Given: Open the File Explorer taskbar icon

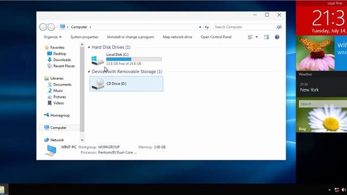Looking at the screenshot, I should [x=2, y=190].
